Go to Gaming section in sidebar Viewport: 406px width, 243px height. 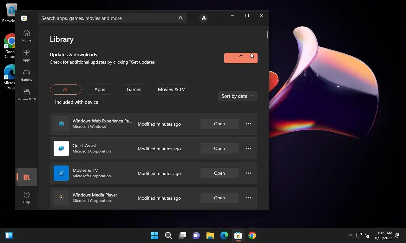coord(27,75)
